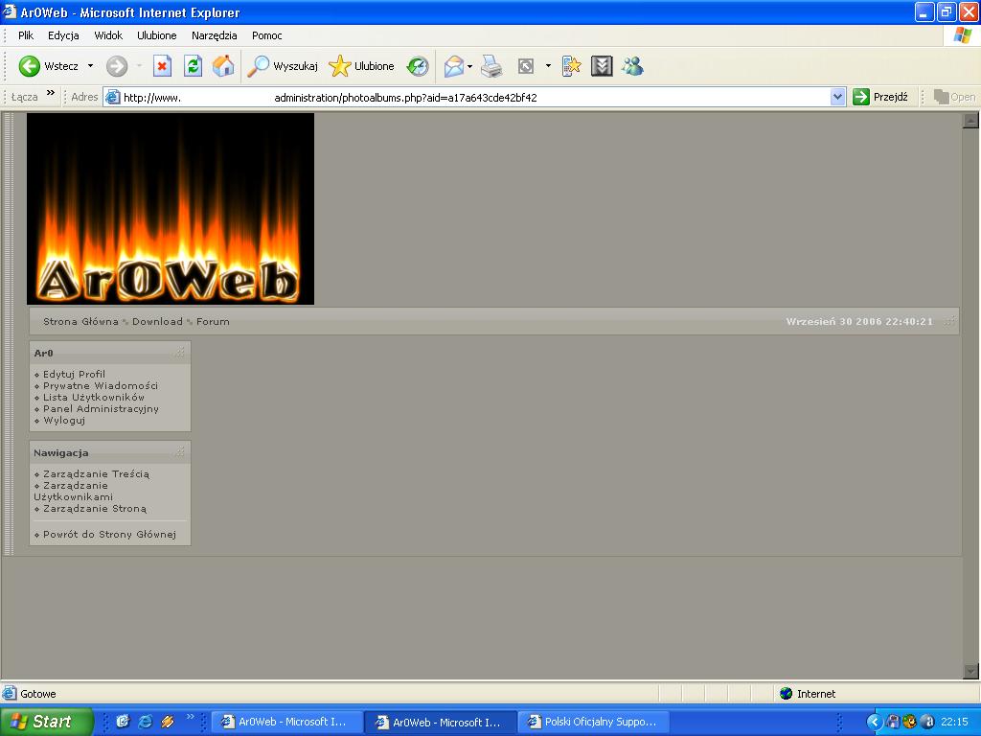The width and height of the screenshot is (981, 736).
Task: Switch to the second Ar0Web taskbar window
Action: (x=440, y=722)
